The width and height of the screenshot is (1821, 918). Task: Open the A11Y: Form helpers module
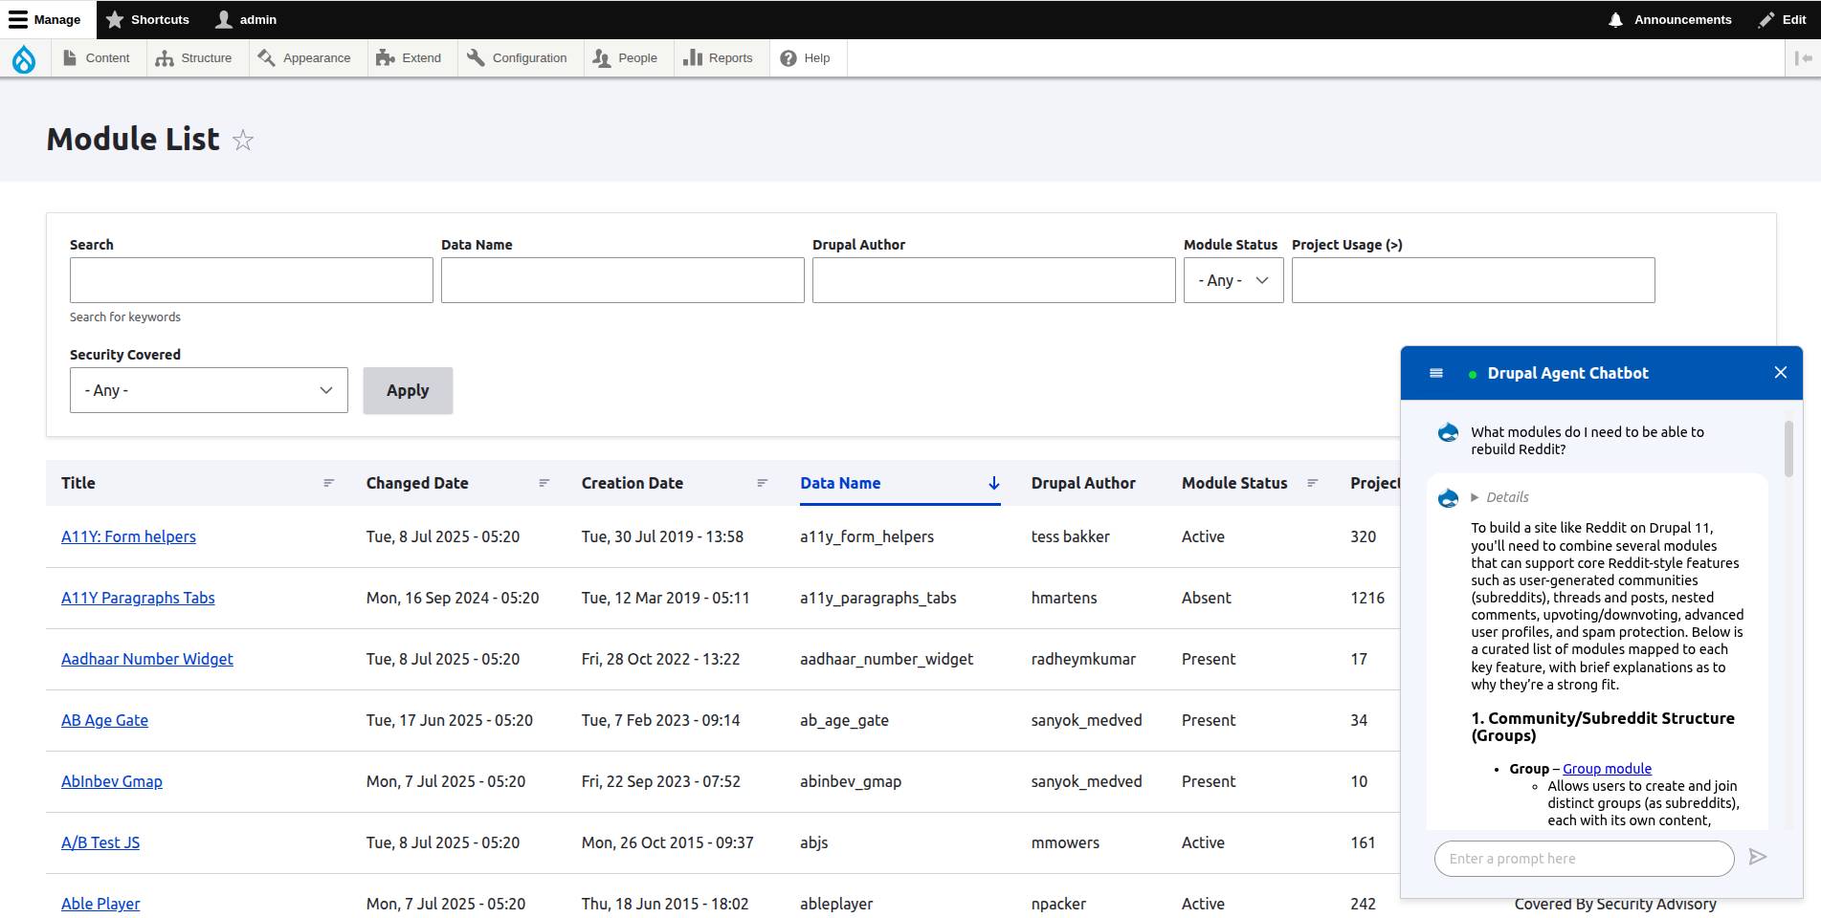[128, 536]
